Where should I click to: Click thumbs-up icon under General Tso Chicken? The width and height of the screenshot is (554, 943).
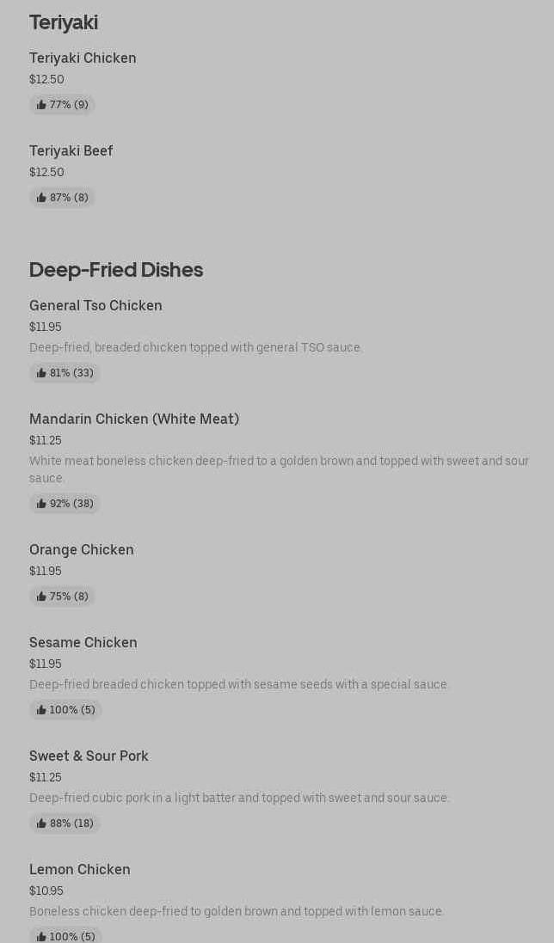[41, 373]
